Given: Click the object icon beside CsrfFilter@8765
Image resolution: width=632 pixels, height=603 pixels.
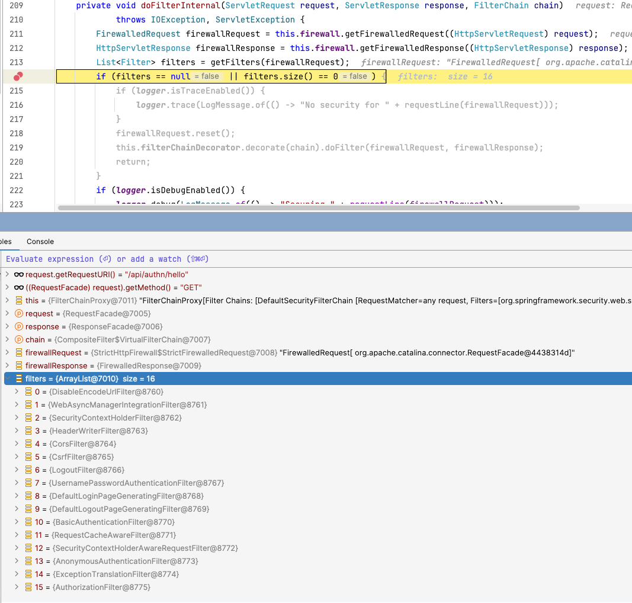Looking at the screenshot, I should [x=28, y=457].
